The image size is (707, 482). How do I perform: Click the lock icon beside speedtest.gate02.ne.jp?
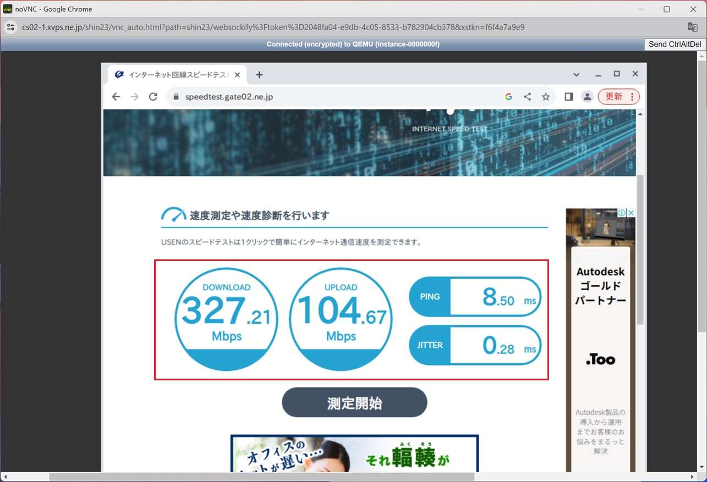[176, 97]
